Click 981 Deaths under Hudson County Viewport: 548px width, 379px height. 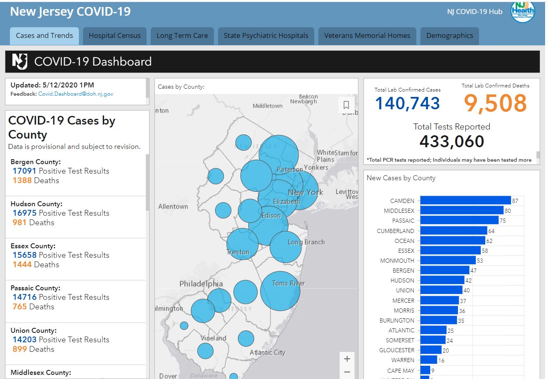[x=33, y=222]
